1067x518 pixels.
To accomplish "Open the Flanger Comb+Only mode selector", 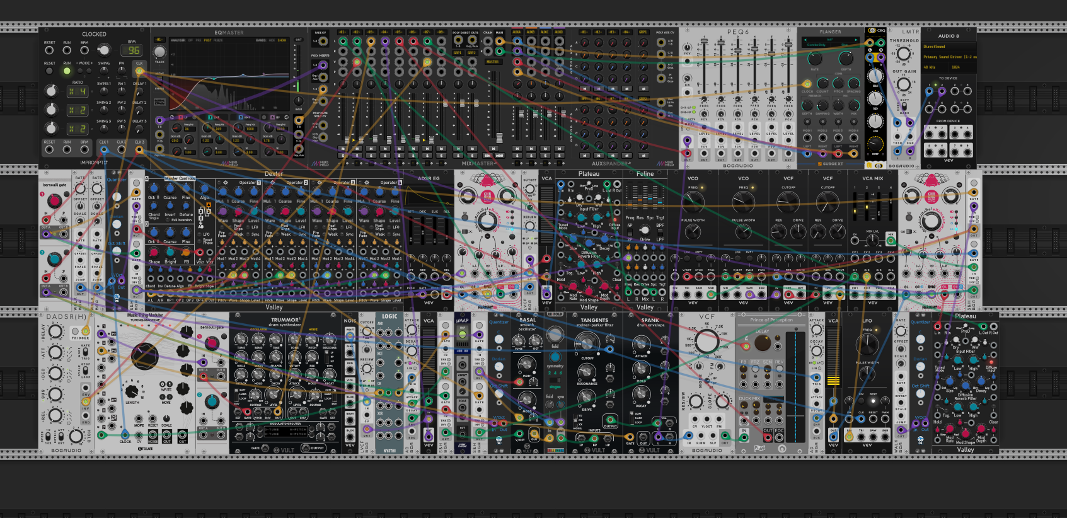I will [x=816, y=45].
